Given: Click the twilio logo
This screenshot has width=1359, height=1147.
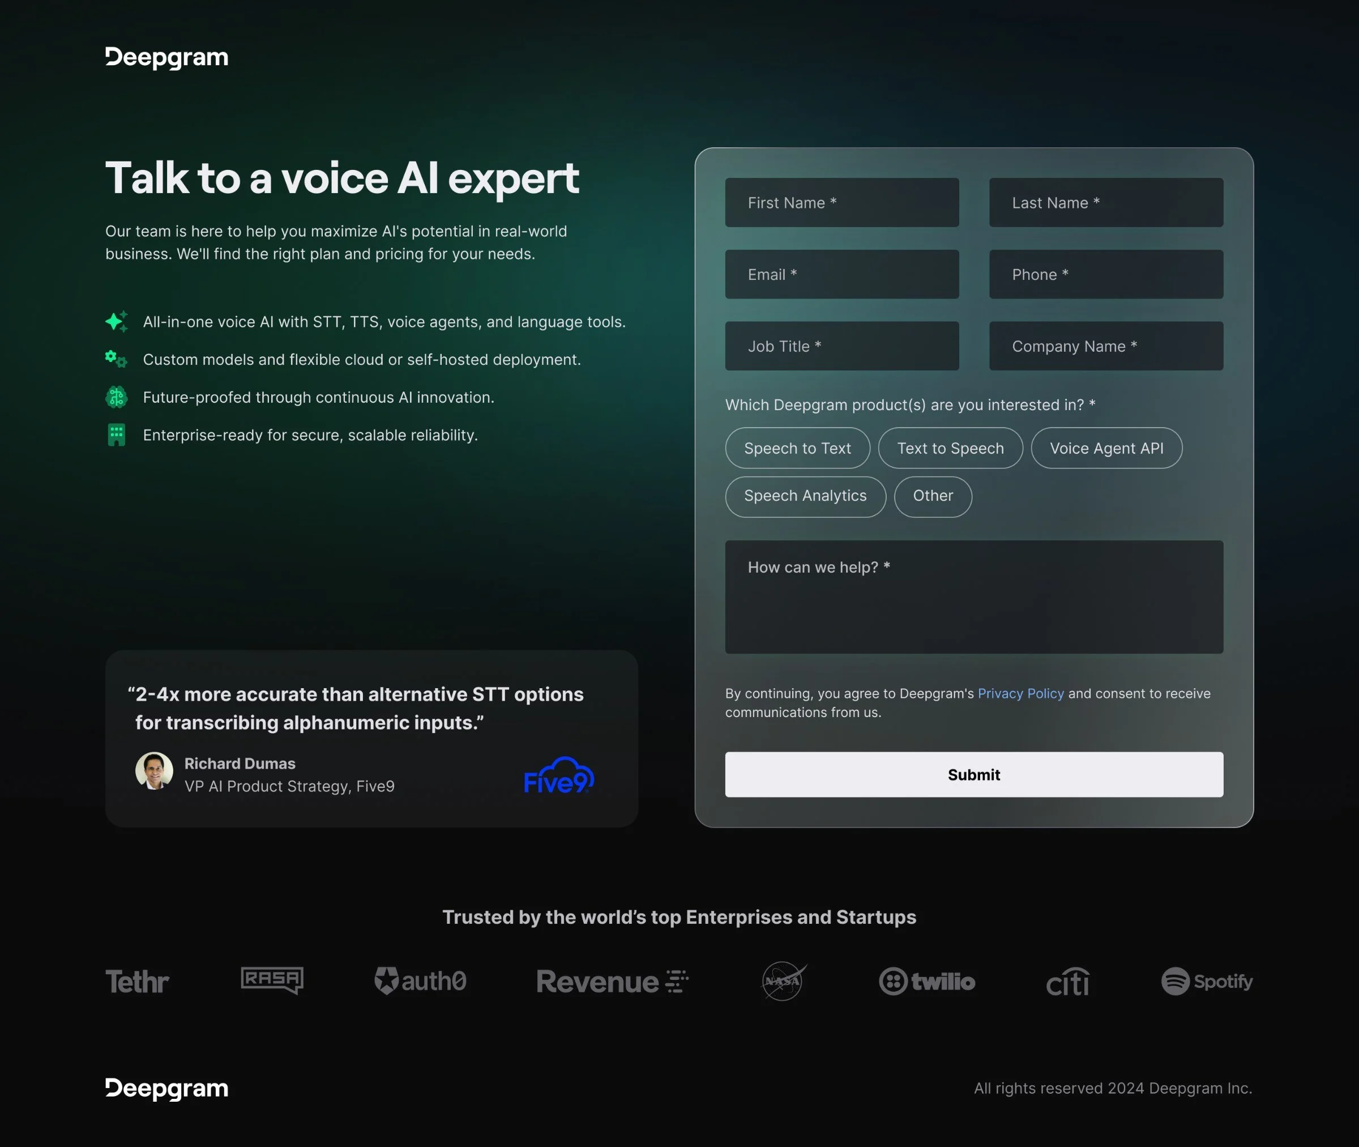Looking at the screenshot, I should click(x=927, y=981).
